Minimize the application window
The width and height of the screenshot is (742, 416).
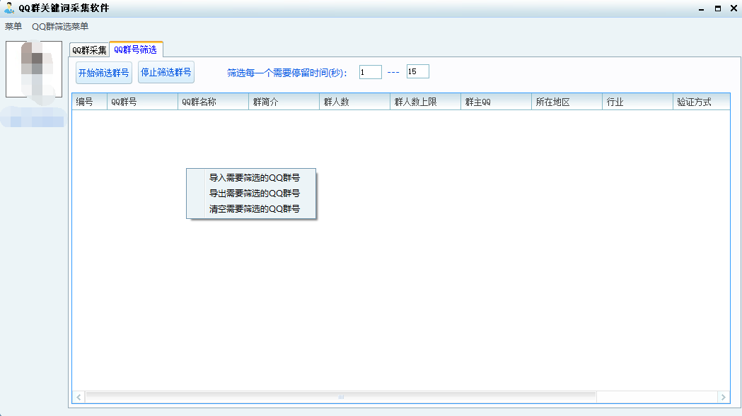(701, 8)
